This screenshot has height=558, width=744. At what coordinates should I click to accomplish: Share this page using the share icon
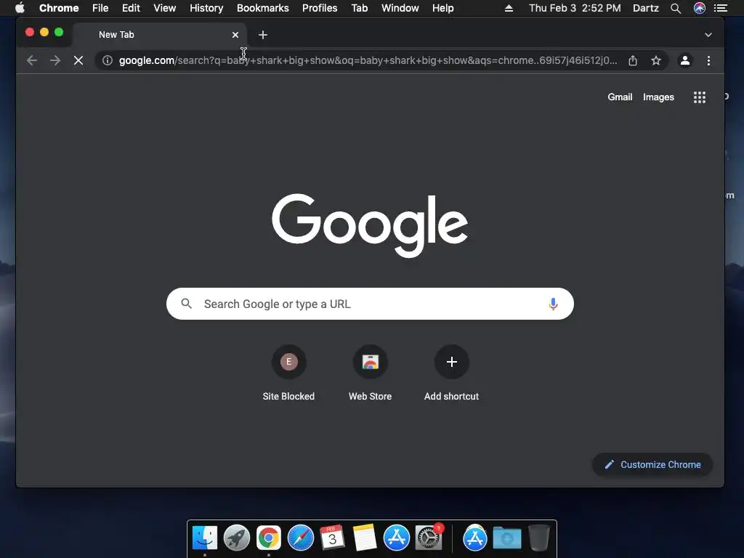633,61
